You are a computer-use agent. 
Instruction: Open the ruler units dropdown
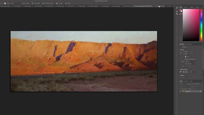193,72
